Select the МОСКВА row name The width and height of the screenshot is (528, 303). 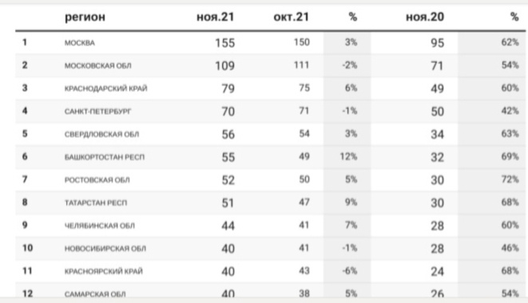click(x=79, y=43)
